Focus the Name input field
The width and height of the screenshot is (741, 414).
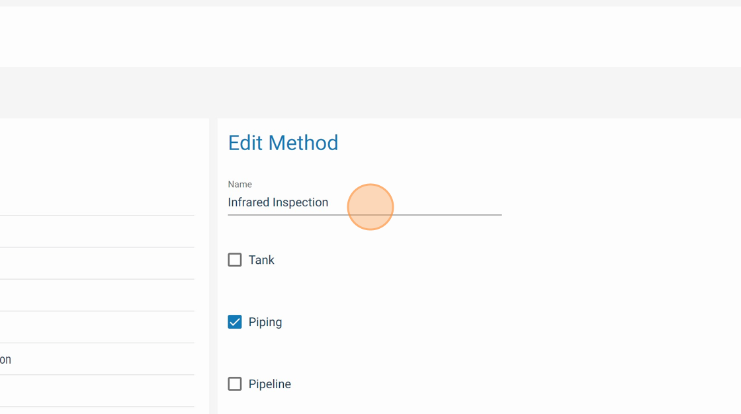(x=364, y=202)
